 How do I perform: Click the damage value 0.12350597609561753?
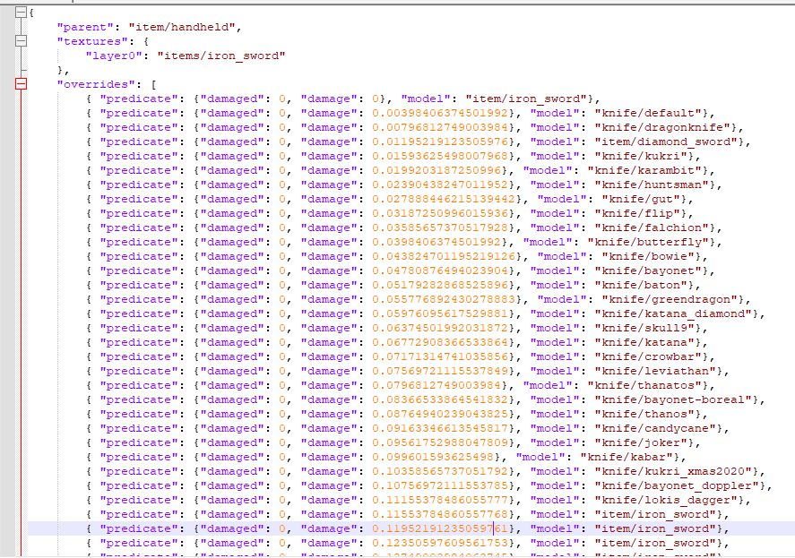(440, 543)
